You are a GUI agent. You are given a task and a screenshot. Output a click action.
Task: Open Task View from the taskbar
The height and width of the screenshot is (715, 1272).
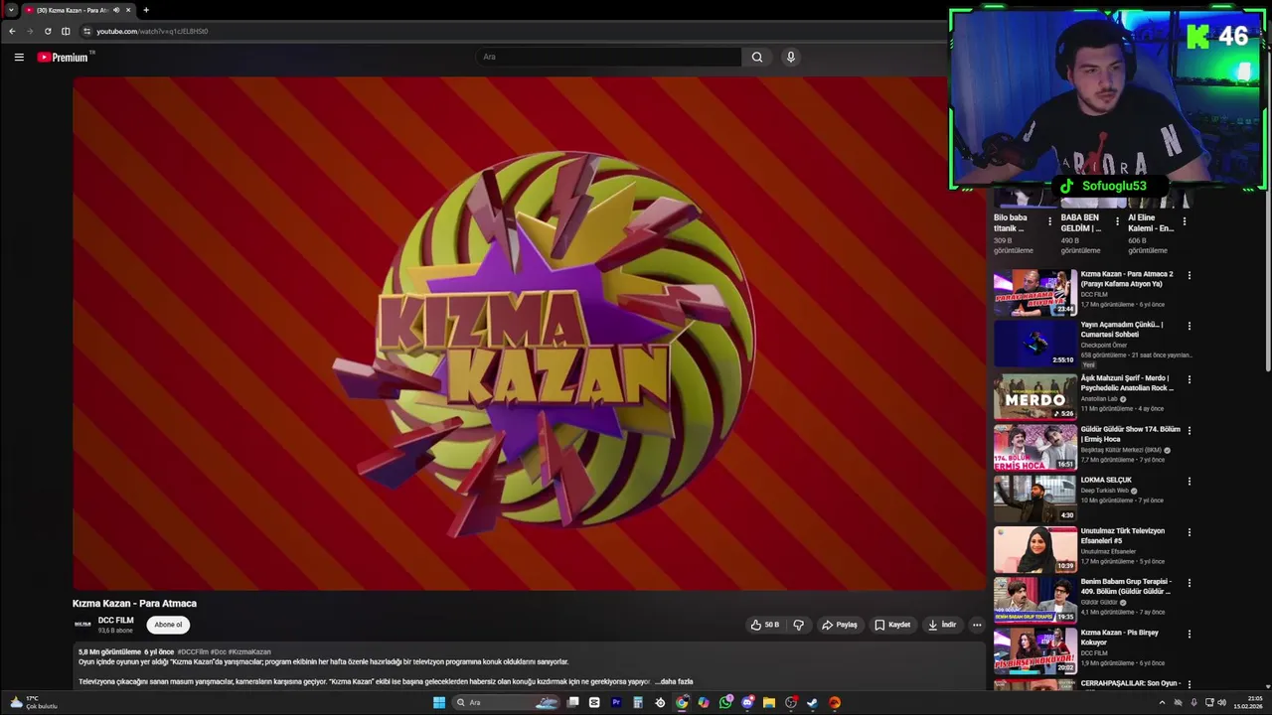click(x=573, y=702)
